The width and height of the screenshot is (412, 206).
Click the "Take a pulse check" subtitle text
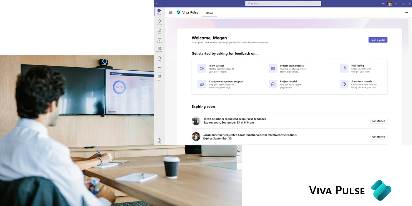pos(230,43)
